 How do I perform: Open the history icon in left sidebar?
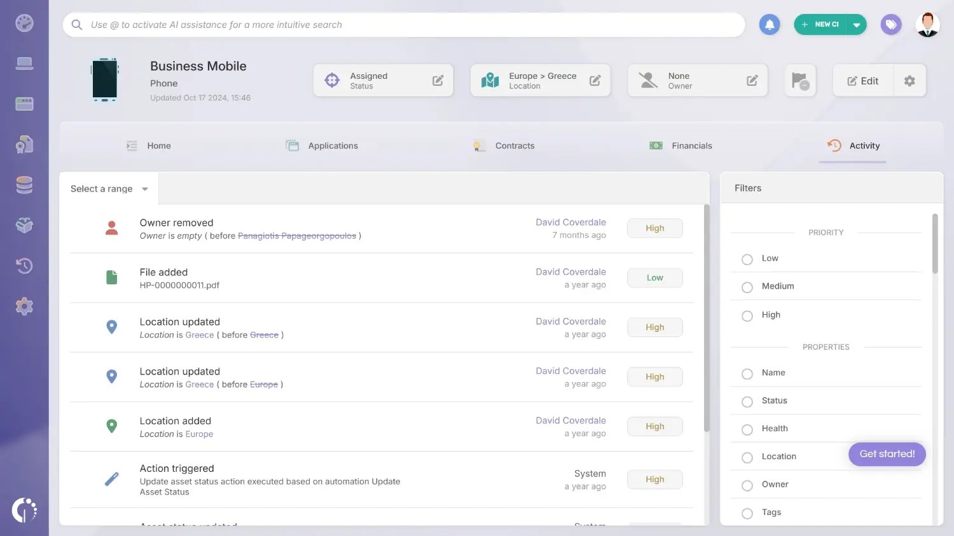tap(24, 266)
